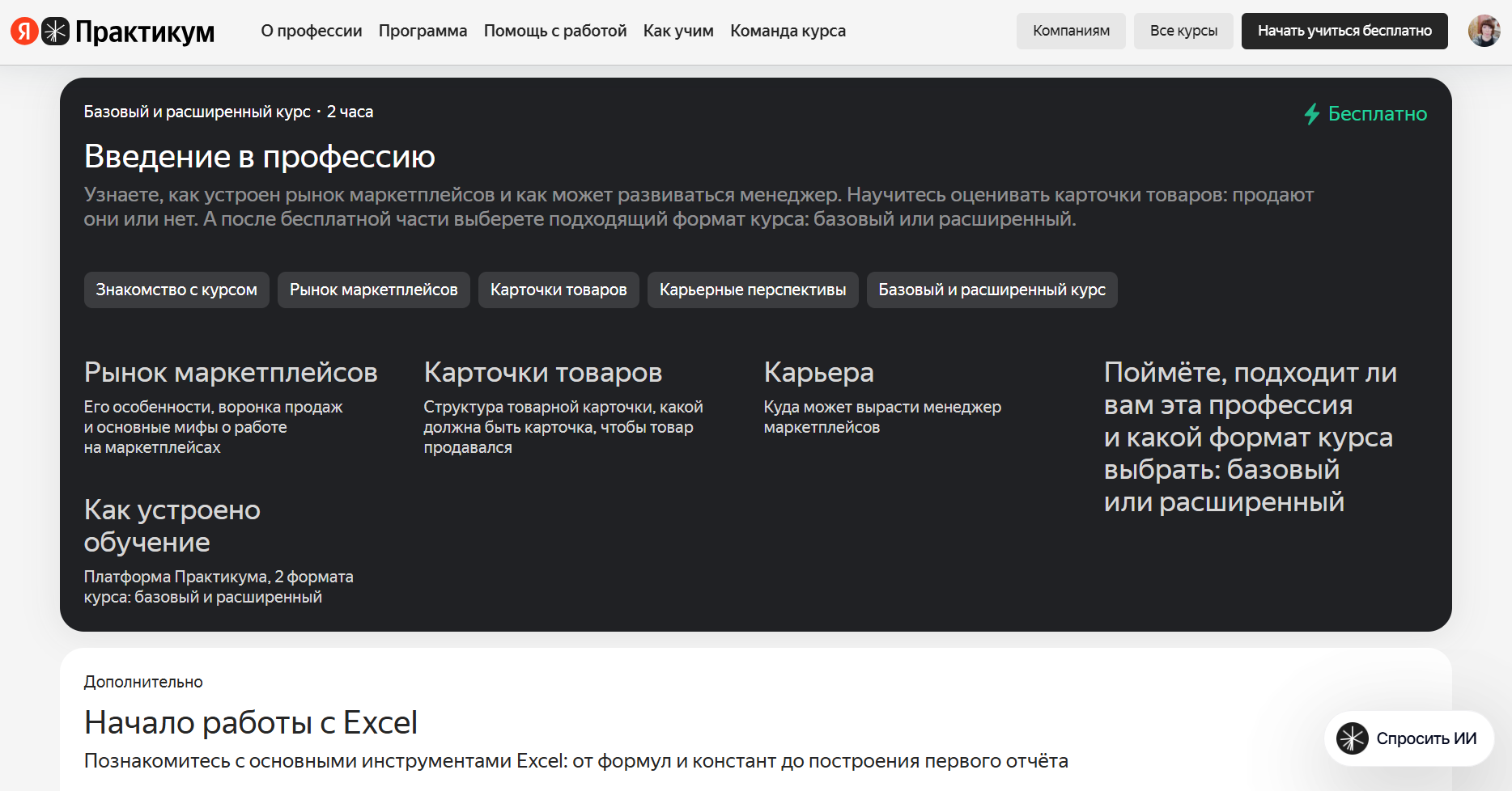The image size is (1512, 791).
Task: Open the О профессии menu item
Action: (312, 31)
